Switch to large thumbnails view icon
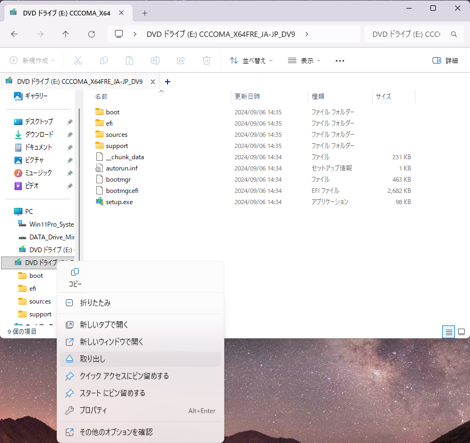Viewport: 470px width, 443px height. [x=461, y=332]
